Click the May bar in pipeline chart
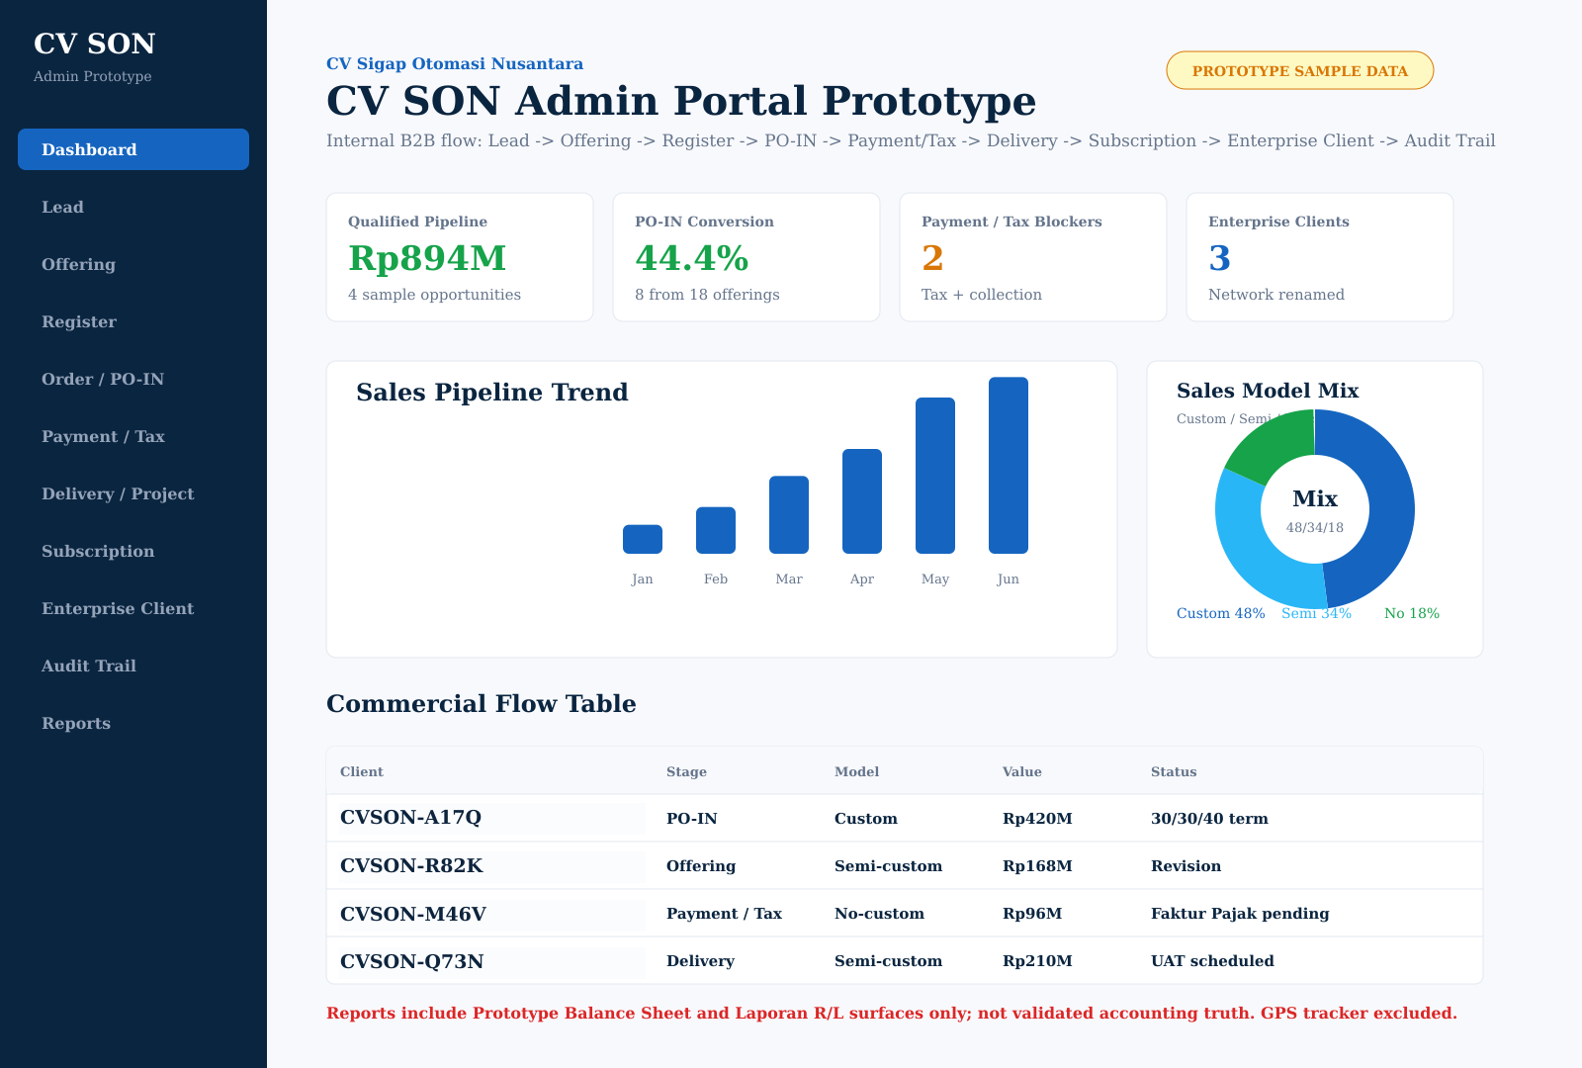Image resolution: width=1582 pixels, height=1068 pixels. 935,476
